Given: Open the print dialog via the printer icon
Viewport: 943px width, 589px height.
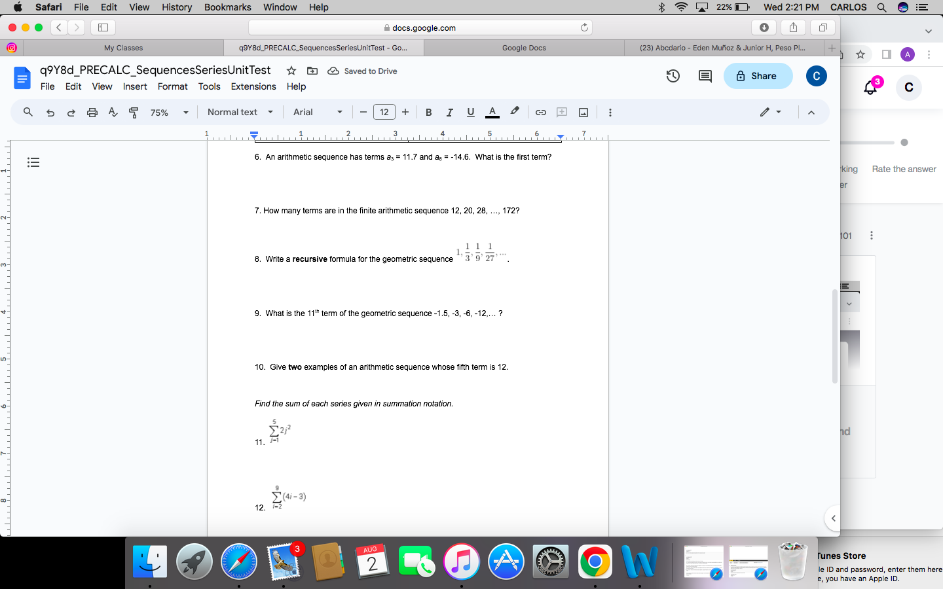Looking at the screenshot, I should point(92,112).
